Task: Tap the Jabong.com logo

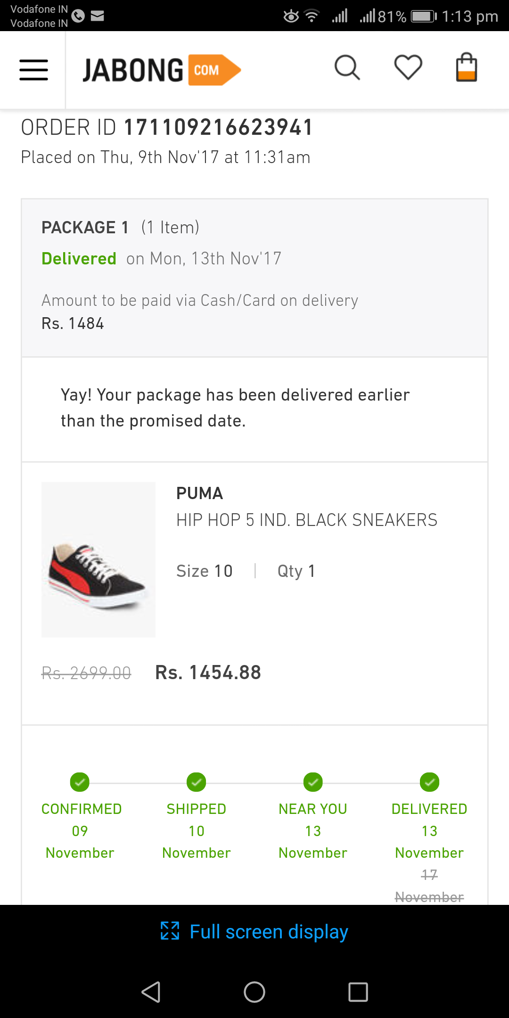Action: 161,70
